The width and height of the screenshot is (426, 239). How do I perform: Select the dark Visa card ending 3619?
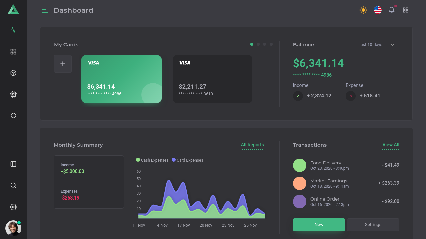coord(212,79)
